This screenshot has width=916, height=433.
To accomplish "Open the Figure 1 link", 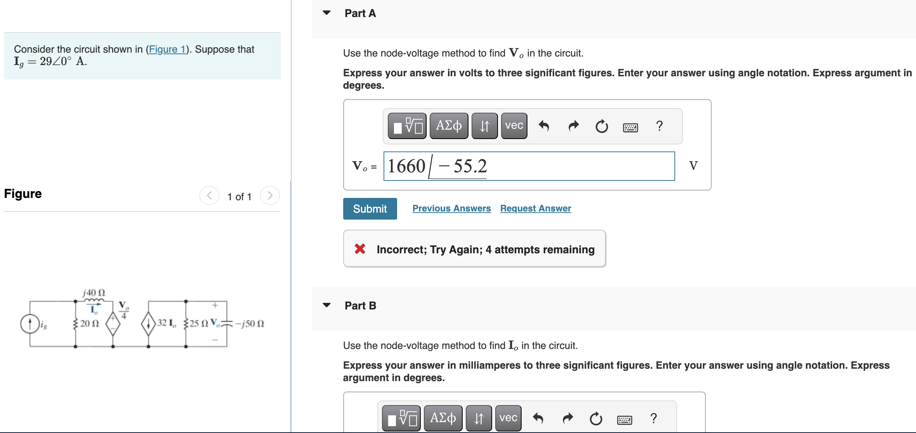I will point(167,49).
